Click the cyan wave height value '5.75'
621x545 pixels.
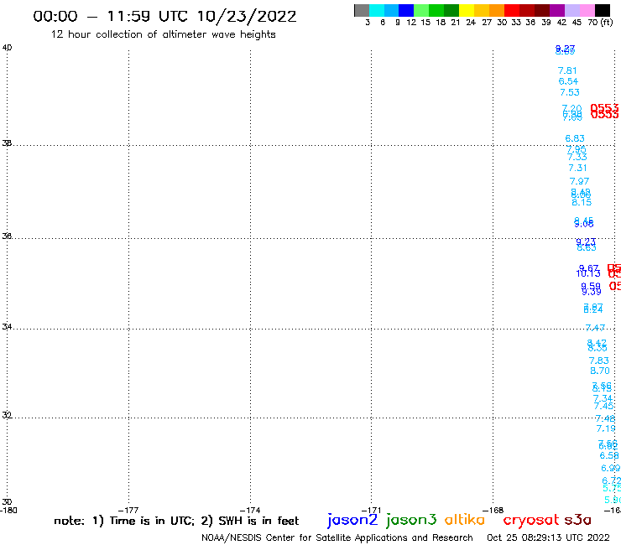(612, 488)
